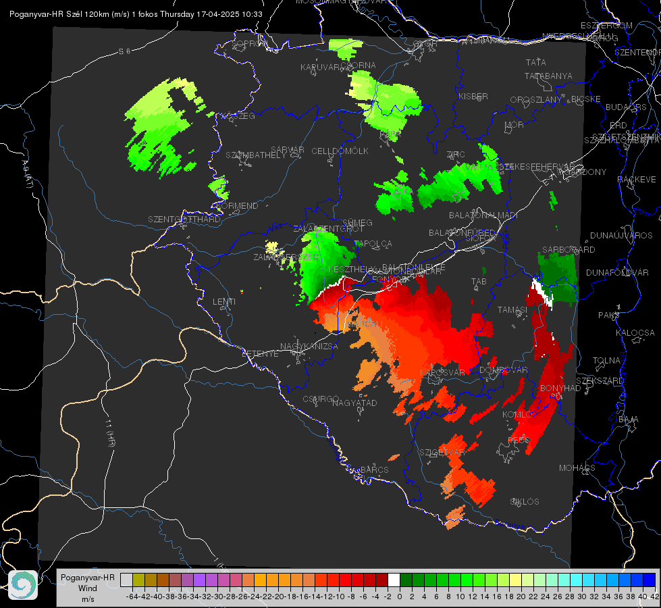The height and width of the screenshot is (608, 661).
Task: Click the GÁRDONY town label
Action: point(586,172)
